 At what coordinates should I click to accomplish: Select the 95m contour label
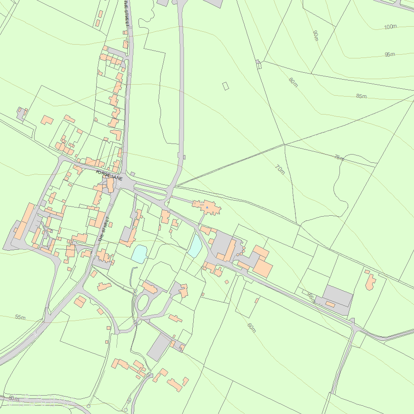[x=390, y=54]
